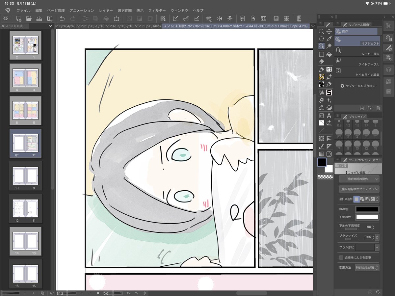Select the Gradient tool
This screenshot has width=395, height=296.
pos(322,154)
